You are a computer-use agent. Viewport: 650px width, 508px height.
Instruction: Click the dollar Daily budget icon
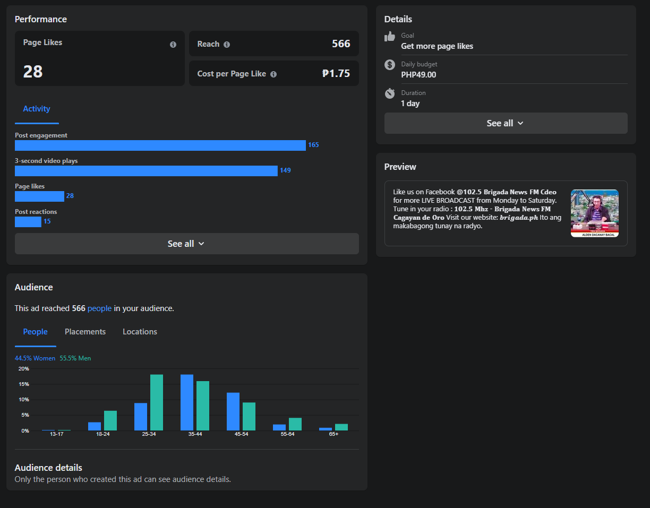[x=390, y=65]
